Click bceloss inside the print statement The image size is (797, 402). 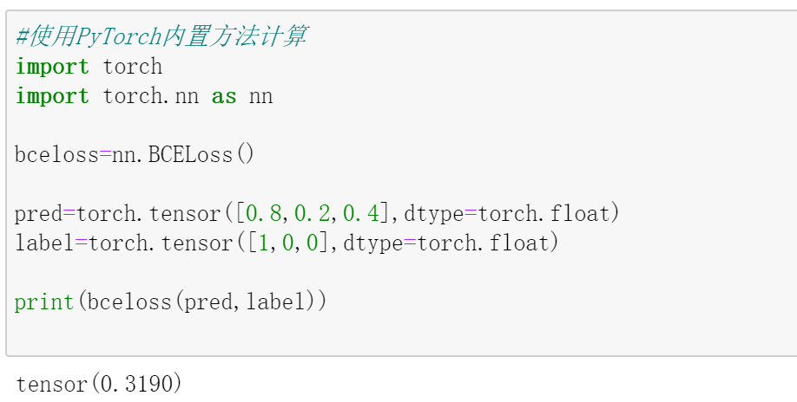[x=129, y=302]
